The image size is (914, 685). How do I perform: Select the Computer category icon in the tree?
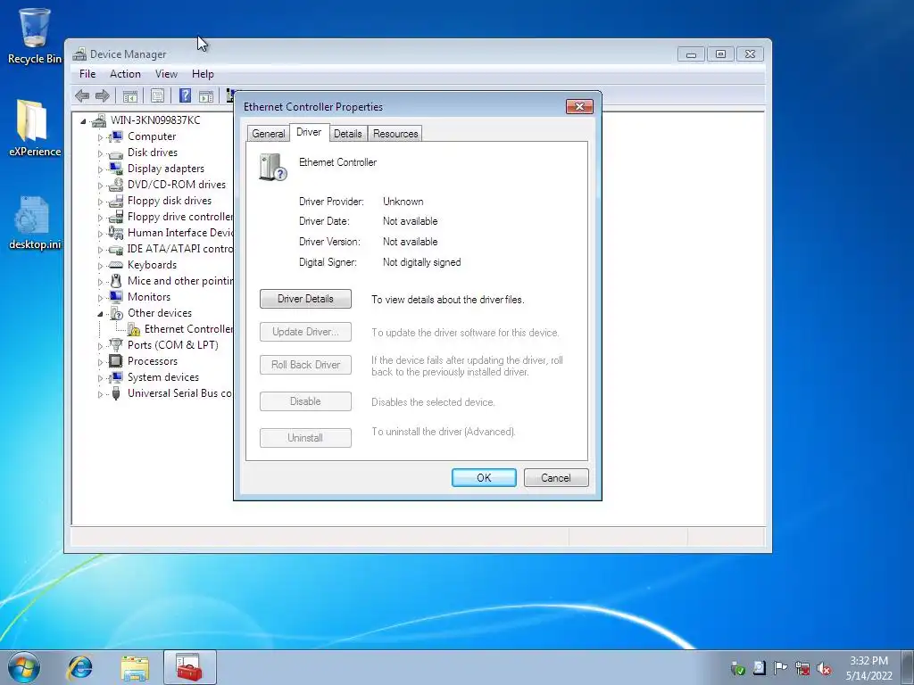116,136
